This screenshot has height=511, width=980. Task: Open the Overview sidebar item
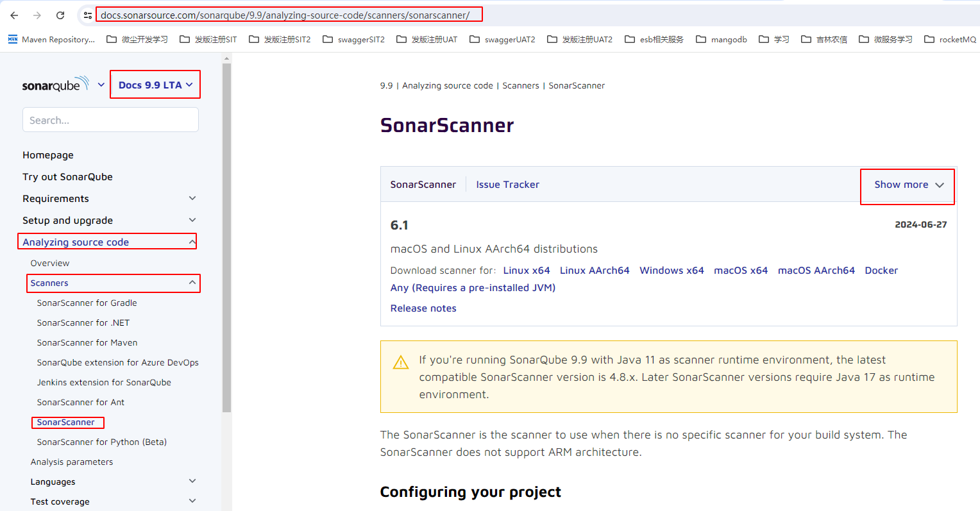pyautogui.click(x=50, y=263)
